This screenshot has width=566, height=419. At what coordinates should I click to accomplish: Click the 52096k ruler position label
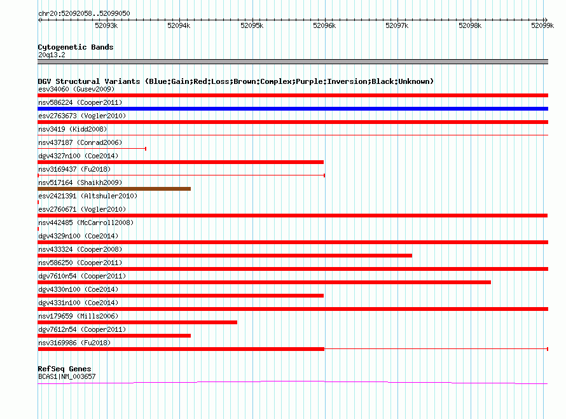(324, 25)
